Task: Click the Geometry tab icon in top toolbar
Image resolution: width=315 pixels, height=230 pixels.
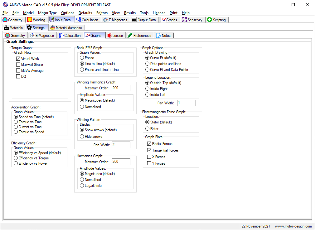Action: point(5,20)
